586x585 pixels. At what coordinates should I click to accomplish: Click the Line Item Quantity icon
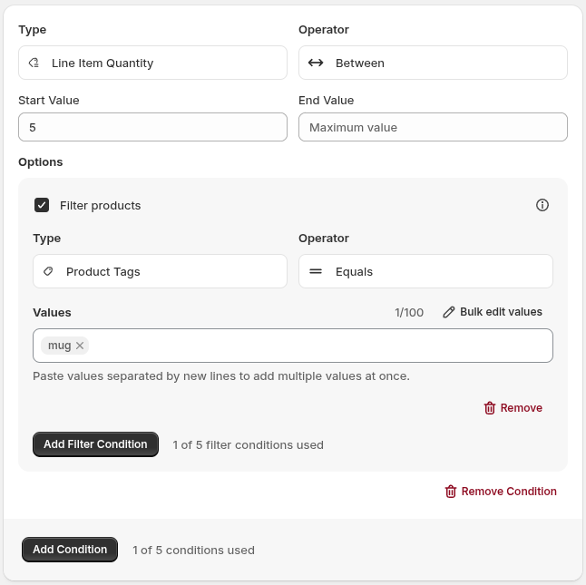point(34,63)
